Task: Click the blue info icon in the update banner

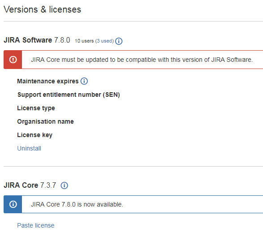Action: [x=13, y=204]
